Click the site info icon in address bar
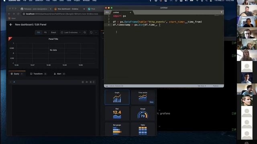The image size is (257, 144). (24, 14)
